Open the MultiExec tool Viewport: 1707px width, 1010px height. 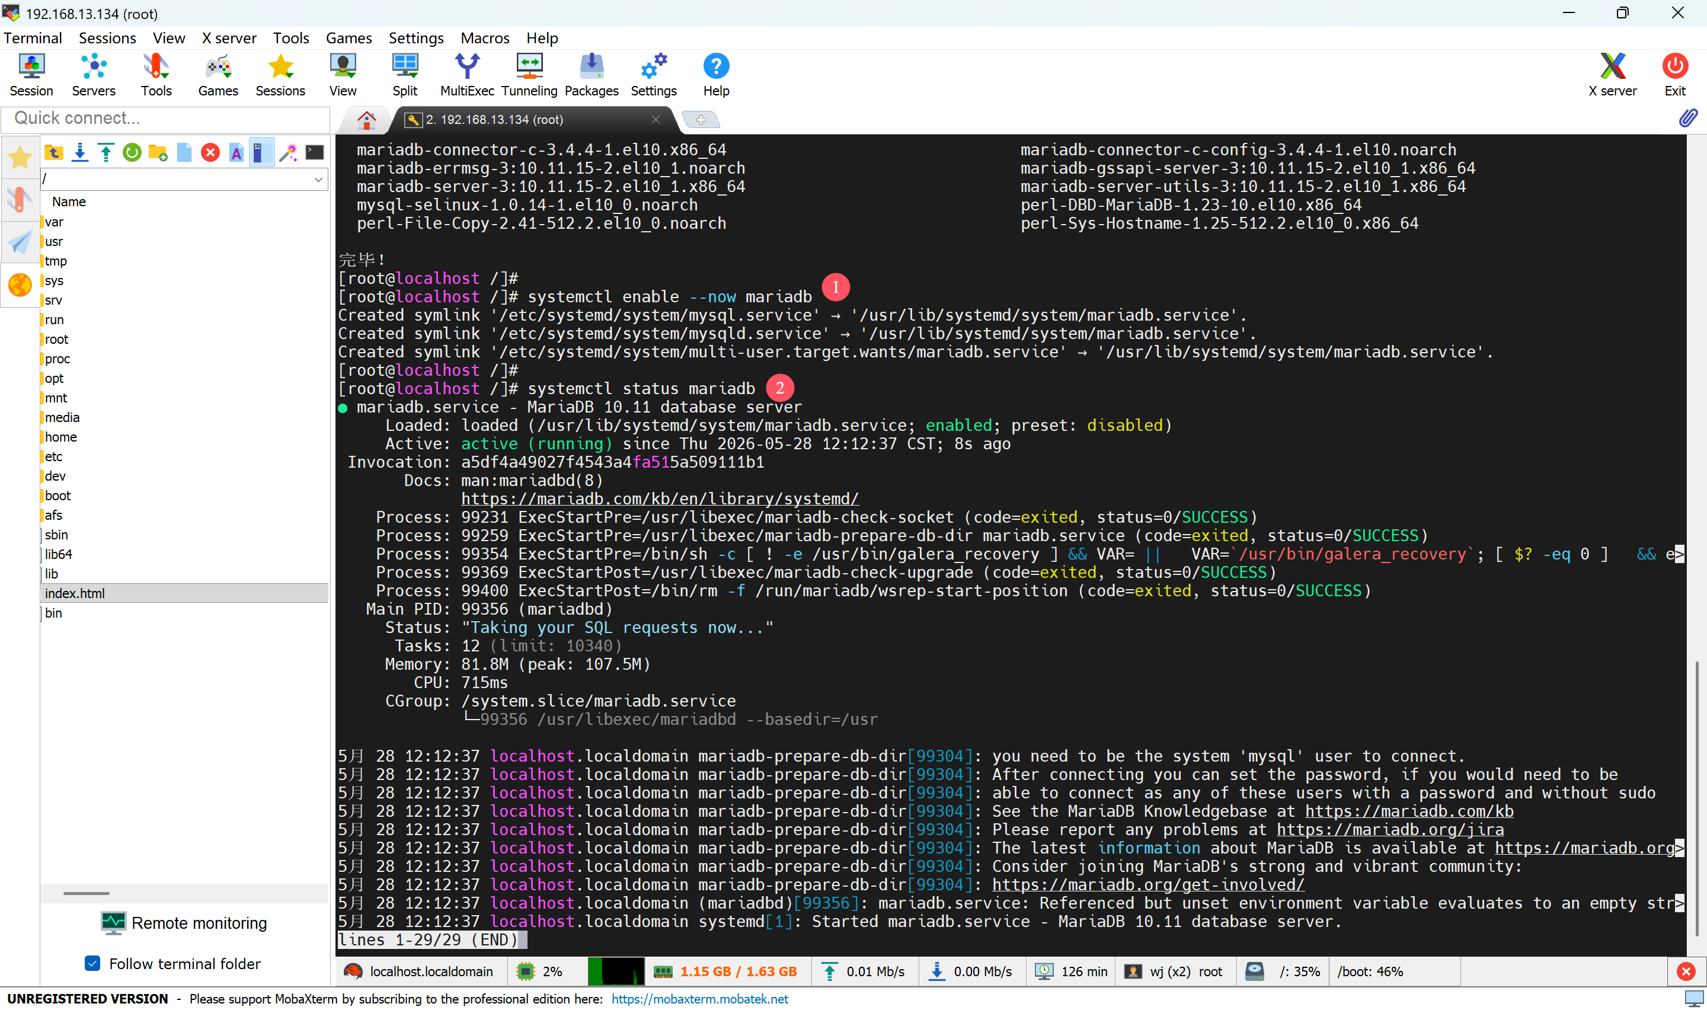pyautogui.click(x=466, y=75)
